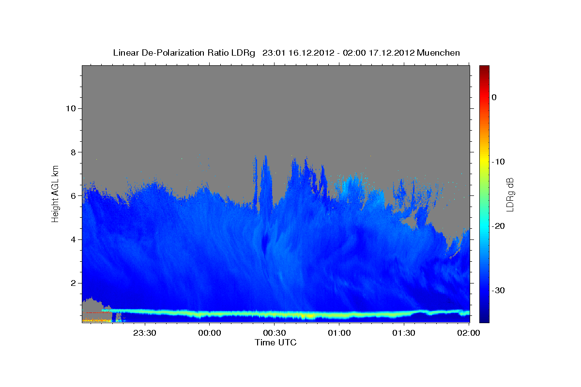Pick the yellow band of the colorbar
Screen dimensions: 581x387
pyautogui.click(x=484, y=162)
